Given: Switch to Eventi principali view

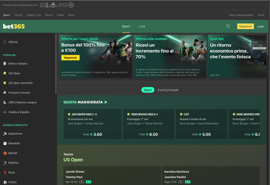Looking at the screenshot, I should 168,90.
